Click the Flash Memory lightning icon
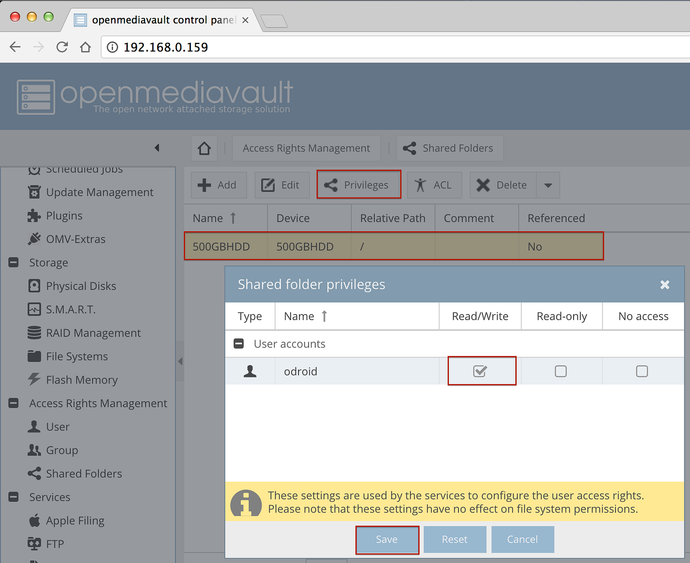 34,380
